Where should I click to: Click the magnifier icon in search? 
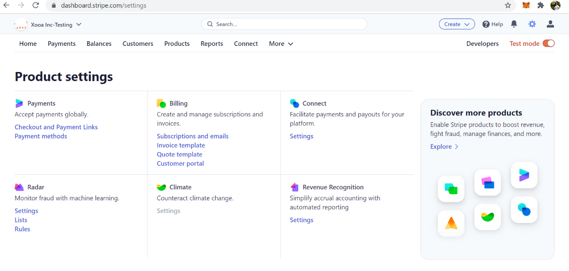pos(210,24)
